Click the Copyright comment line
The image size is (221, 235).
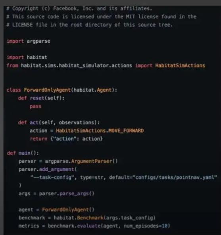point(79,8)
